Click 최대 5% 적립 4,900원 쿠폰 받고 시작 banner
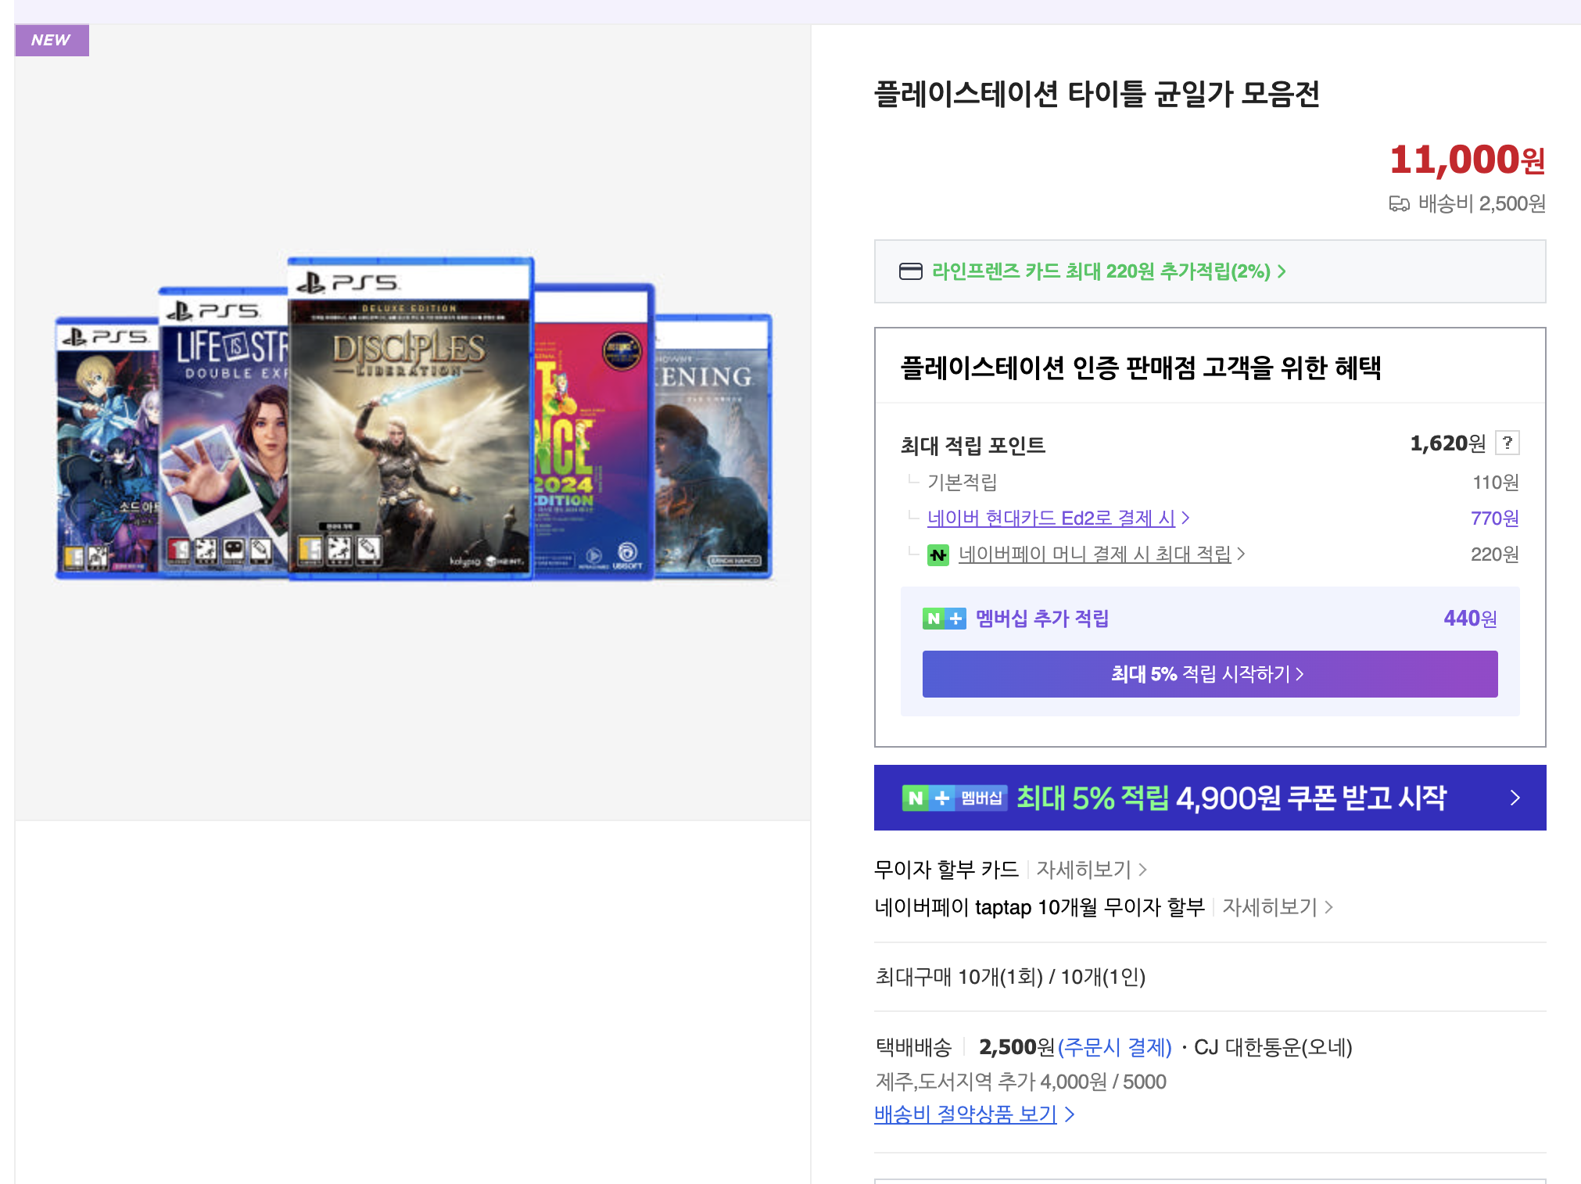The width and height of the screenshot is (1581, 1184). point(1230,798)
